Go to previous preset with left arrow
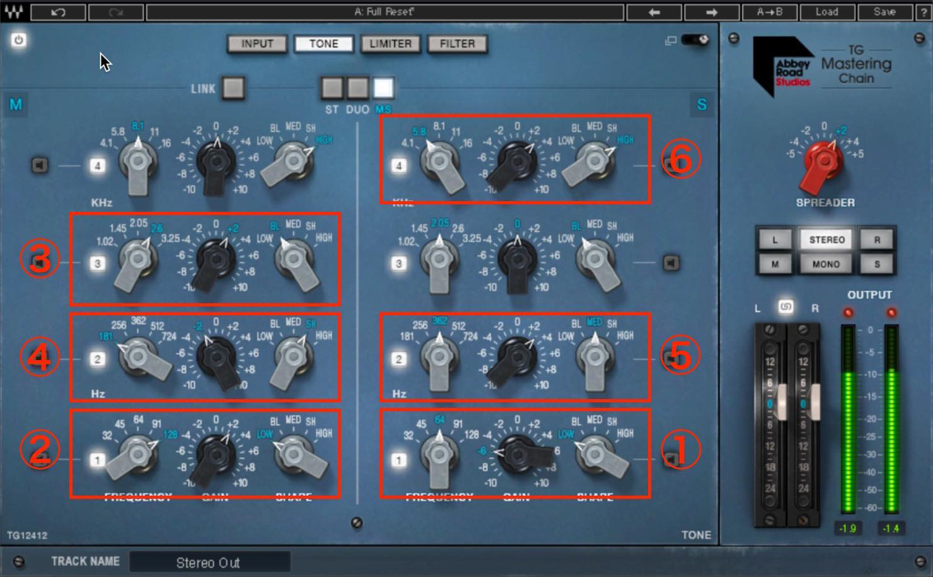 click(x=654, y=12)
